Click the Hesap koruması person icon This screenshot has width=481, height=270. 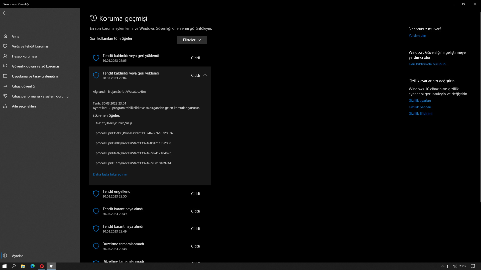[x=5, y=56]
